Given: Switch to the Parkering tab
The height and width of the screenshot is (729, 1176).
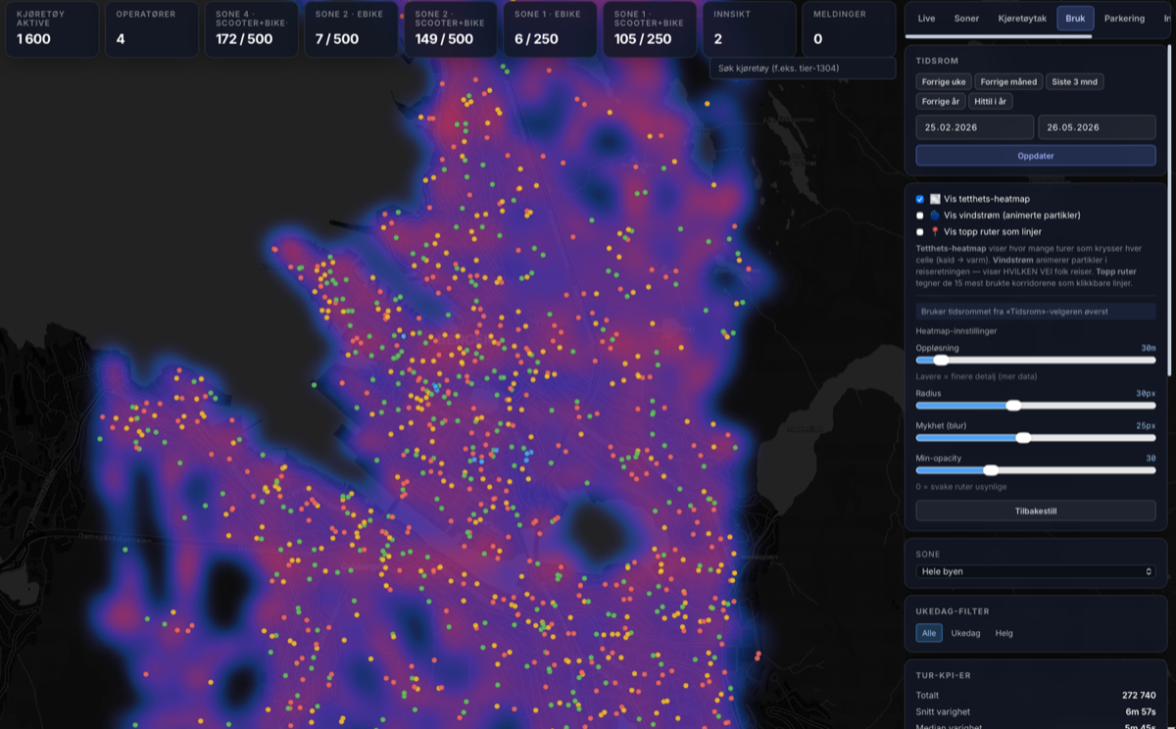Looking at the screenshot, I should 1124,19.
